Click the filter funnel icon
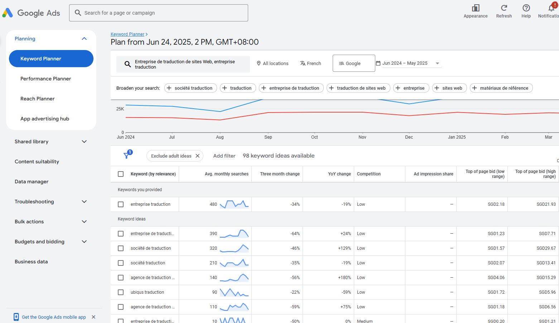 pos(126,155)
